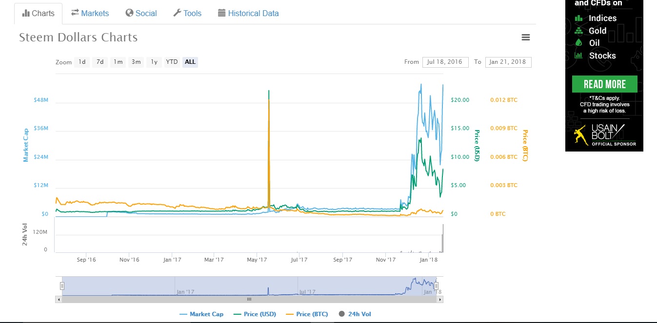The width and height of the screenshot is (657, 323).
Task: Click the Charts tab bar-chart icon
Action: pos(26,13)
